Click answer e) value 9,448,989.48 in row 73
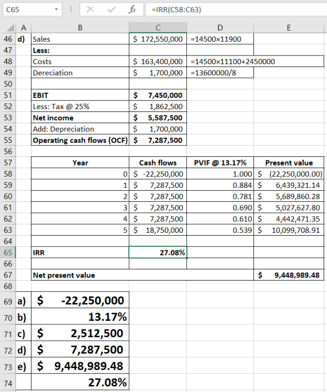This screenshot has width=327, height=392. click(80, 366)
